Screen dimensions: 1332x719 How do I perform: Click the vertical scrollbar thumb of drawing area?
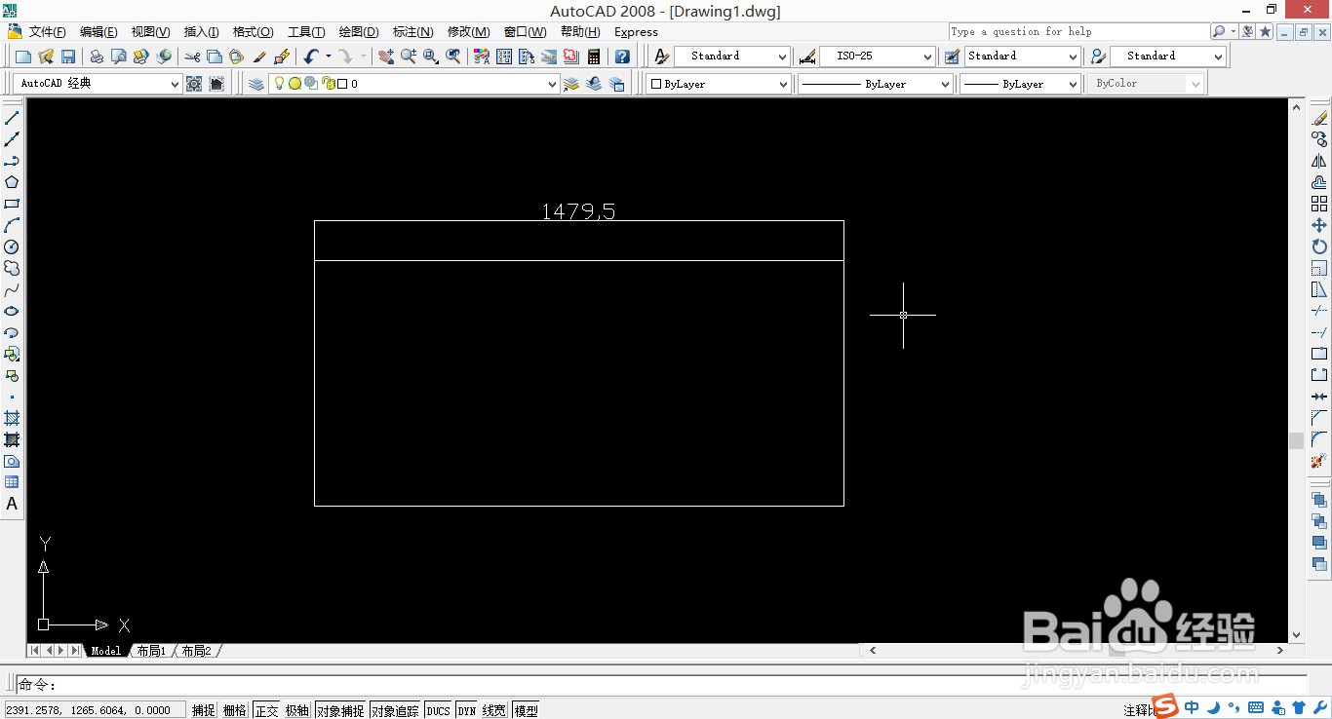1296,440
